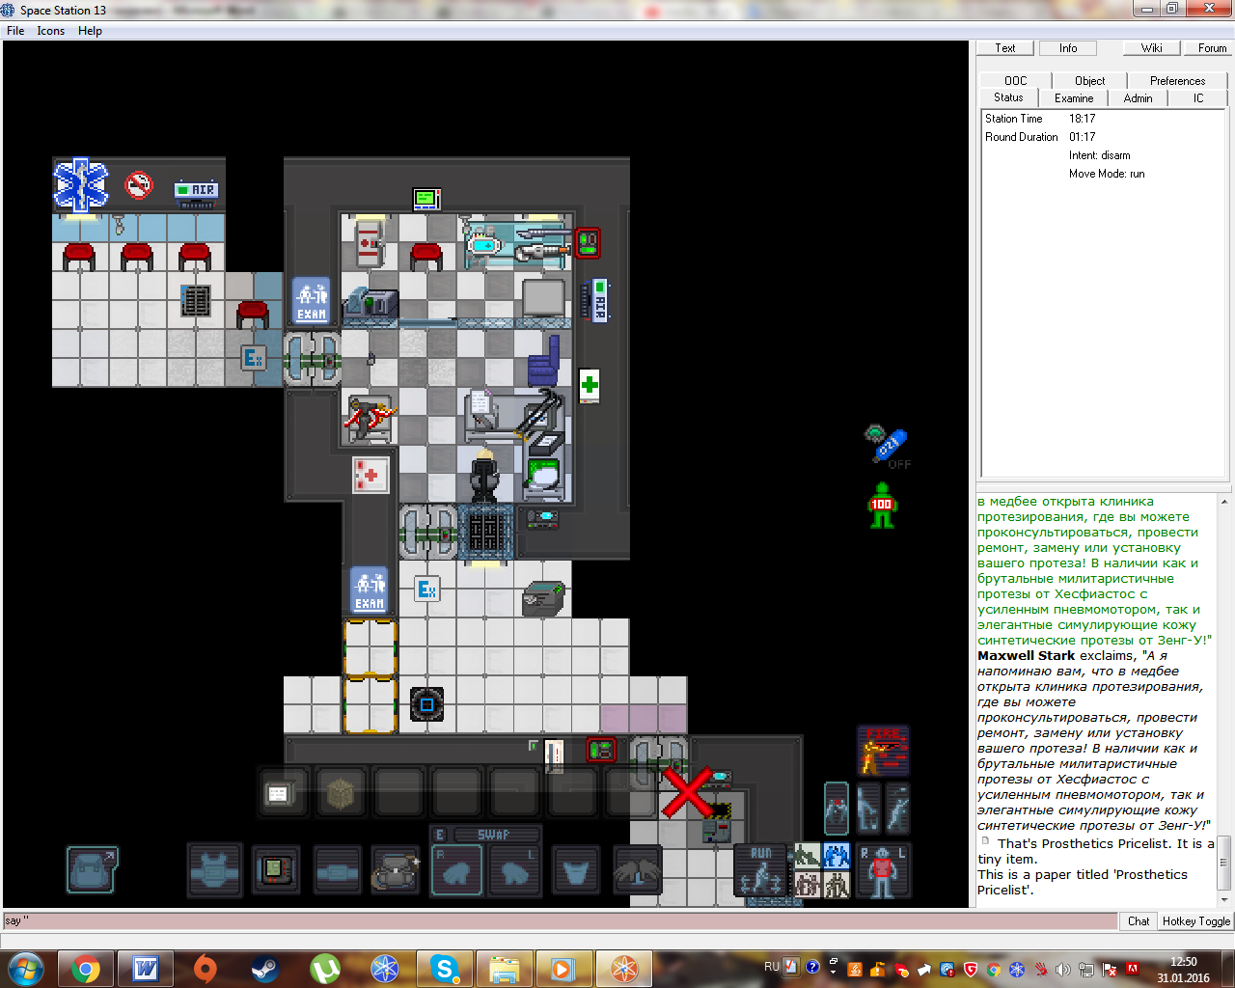Open Skype from the taskbar
Screen dimensions: 1235x988
[444, 969]
